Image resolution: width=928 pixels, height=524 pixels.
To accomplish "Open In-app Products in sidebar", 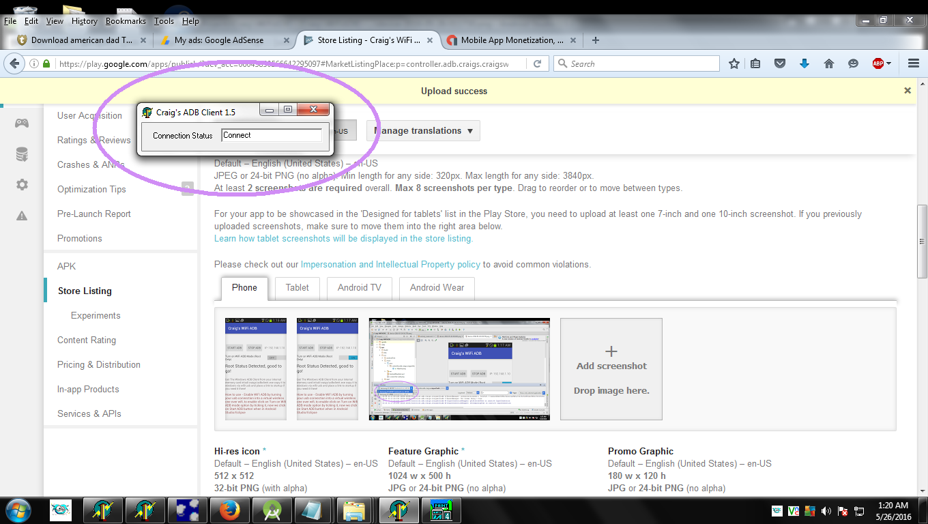I will [x=88, y=389].
